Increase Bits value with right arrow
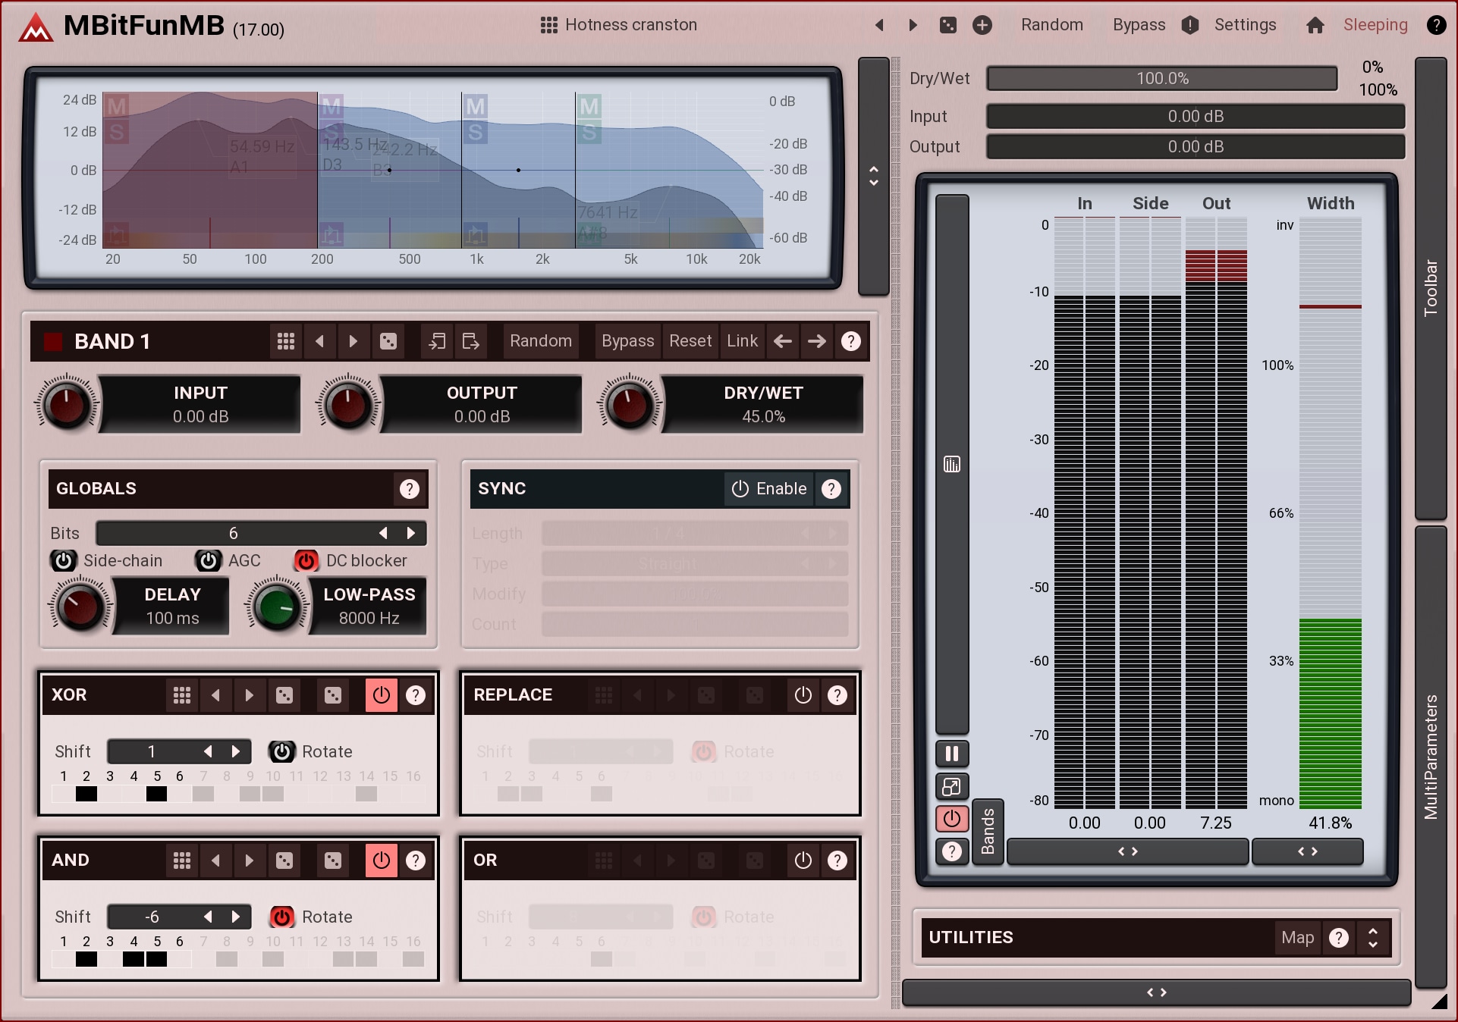This screenshot has height=1022, width=1458. point(411,533)
